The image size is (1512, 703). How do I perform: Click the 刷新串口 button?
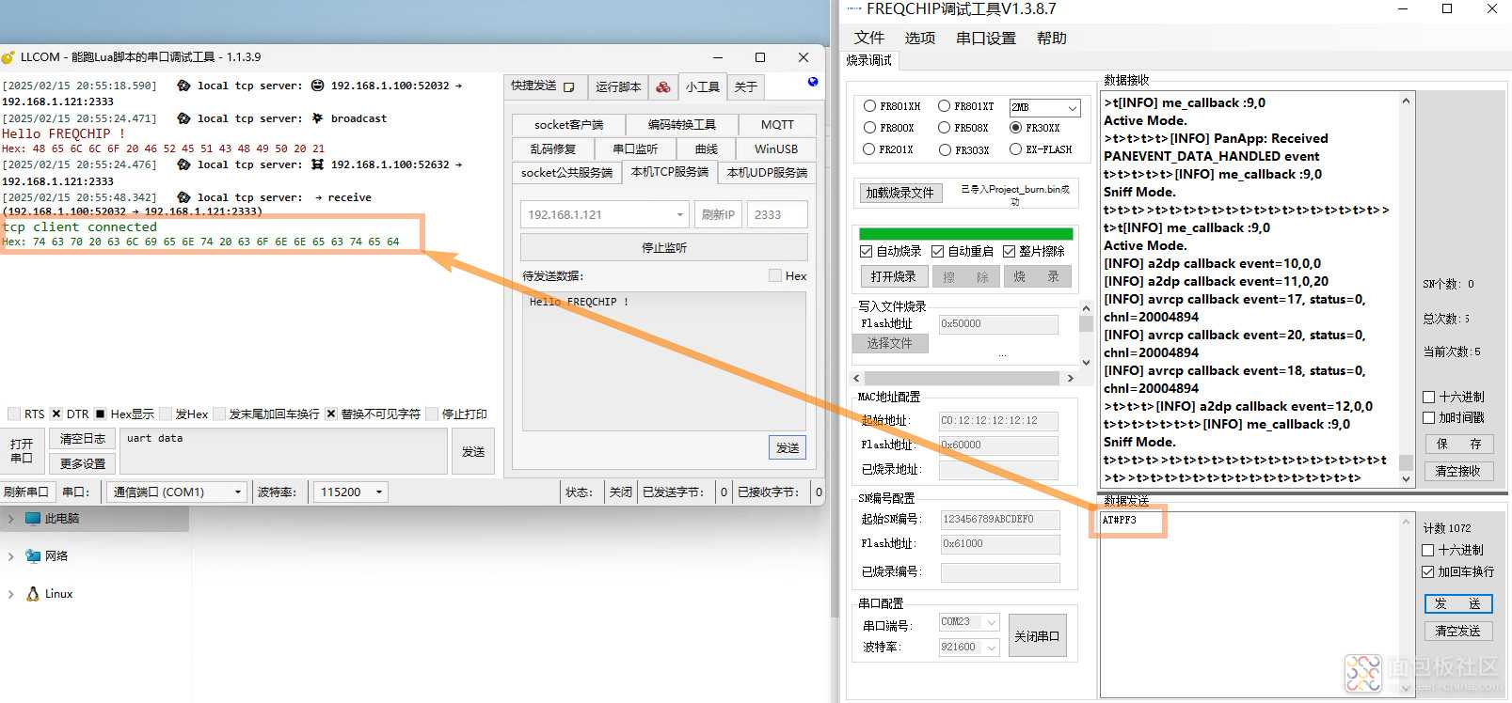coord(26,492)
